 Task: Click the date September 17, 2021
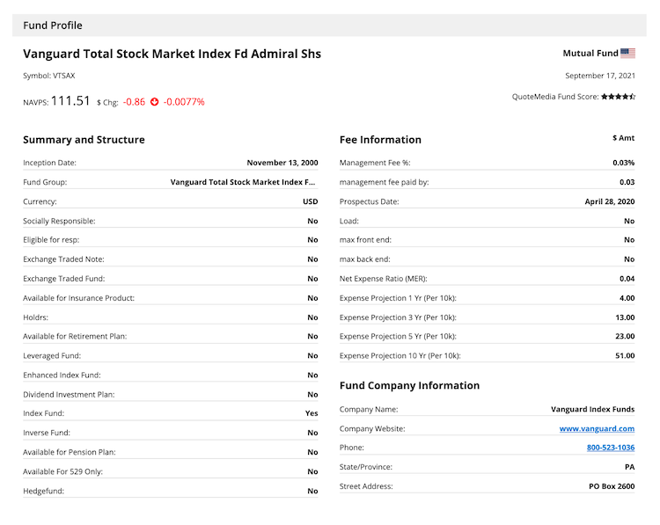click(600, 76)
